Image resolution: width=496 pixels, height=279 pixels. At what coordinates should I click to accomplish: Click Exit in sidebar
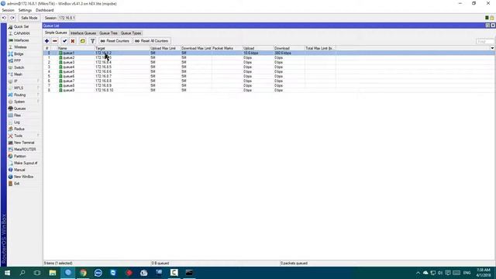pos(16,184)
